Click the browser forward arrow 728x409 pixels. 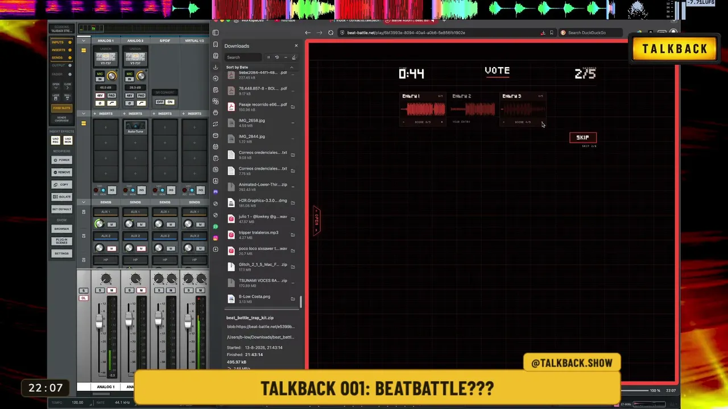point(319,32)
